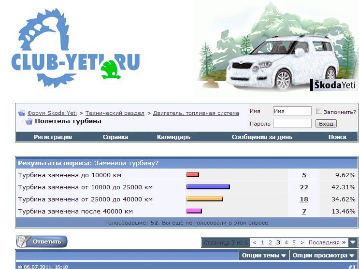Click the orange poll bar

(x=205, y=199)
